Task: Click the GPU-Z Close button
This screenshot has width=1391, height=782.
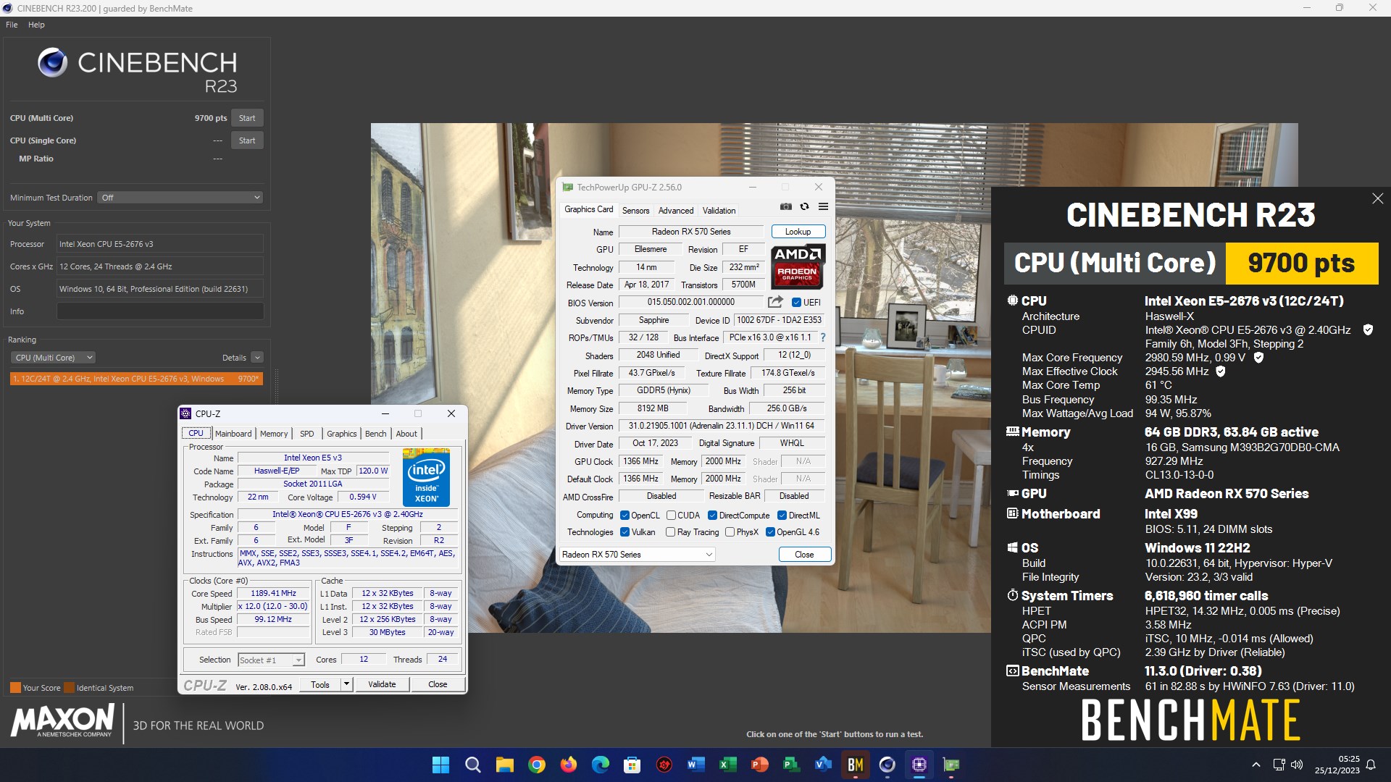Action: pyautogui.click(x=804, y=555)
